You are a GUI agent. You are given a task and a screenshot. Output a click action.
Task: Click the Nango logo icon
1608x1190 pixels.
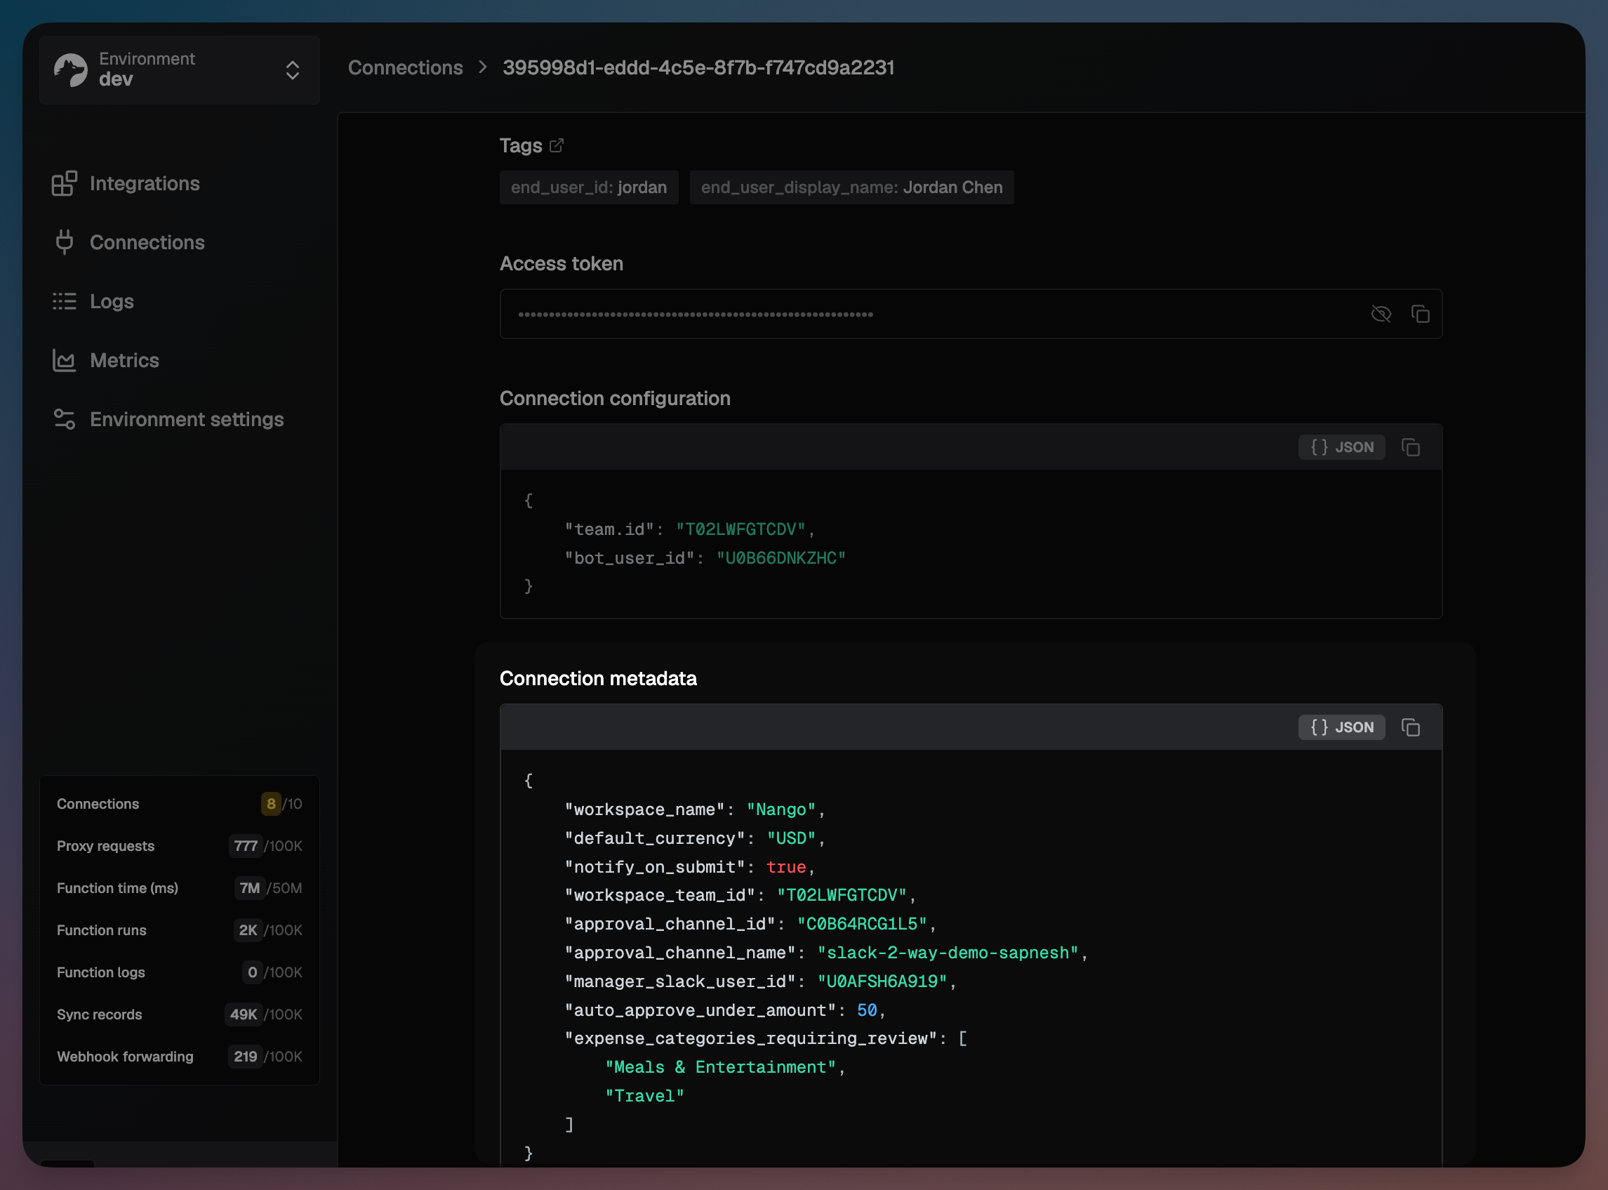(x=71, y=70)
